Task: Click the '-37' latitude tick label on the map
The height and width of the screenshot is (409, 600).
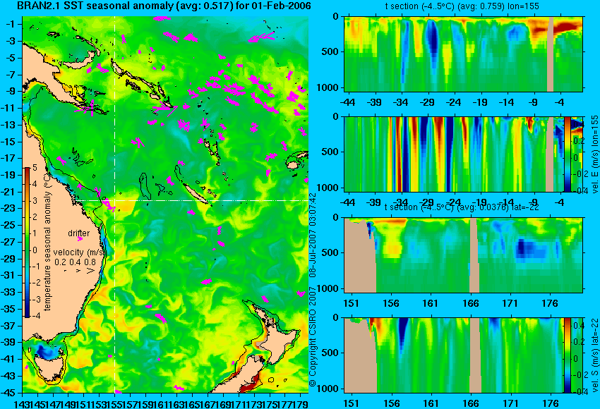Action: coord(10,326)
